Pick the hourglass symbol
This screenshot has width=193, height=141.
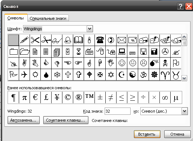79,52
